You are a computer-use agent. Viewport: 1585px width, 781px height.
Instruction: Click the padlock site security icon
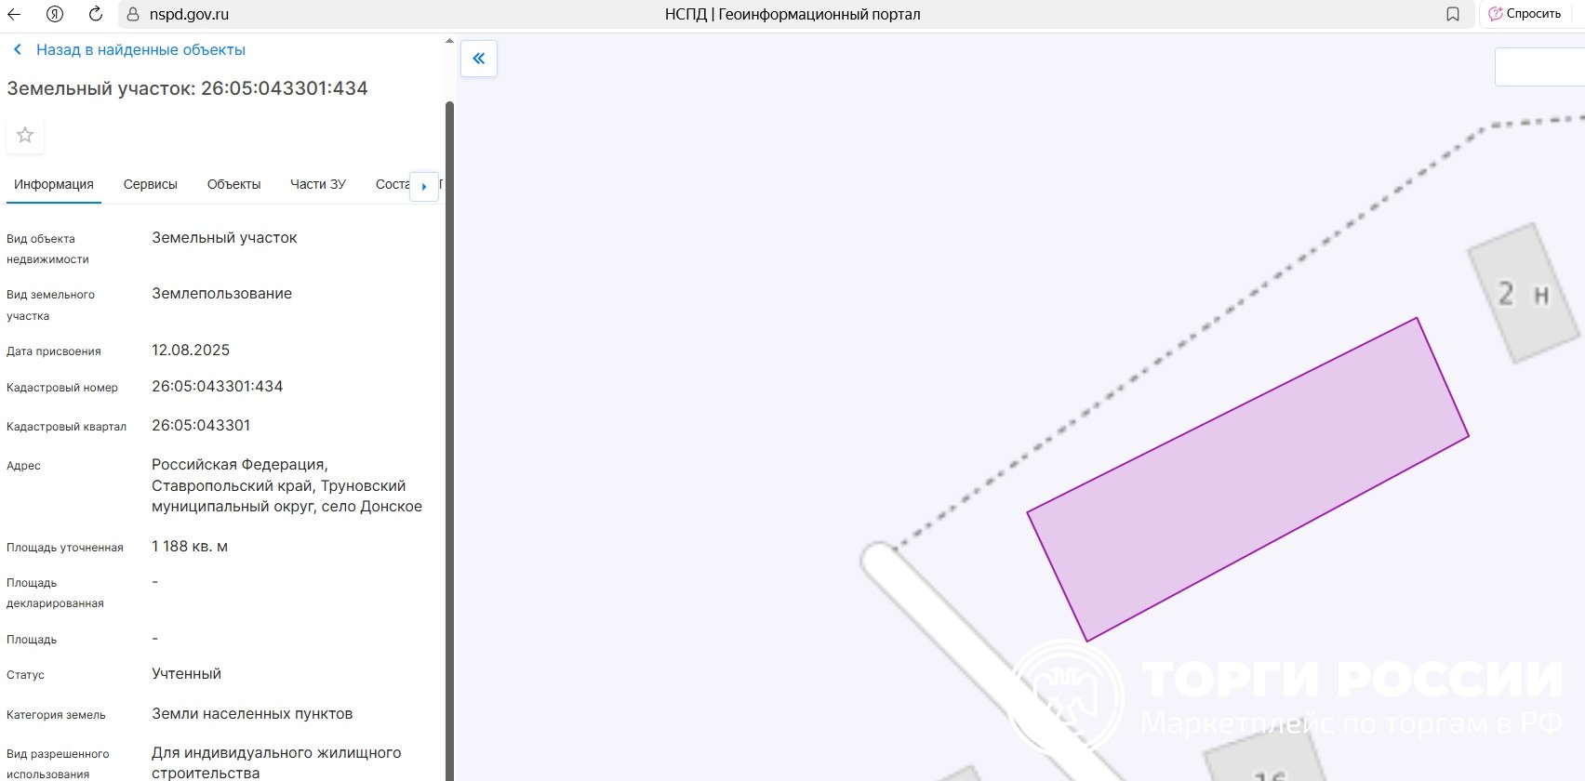click(x=133, y=15)
